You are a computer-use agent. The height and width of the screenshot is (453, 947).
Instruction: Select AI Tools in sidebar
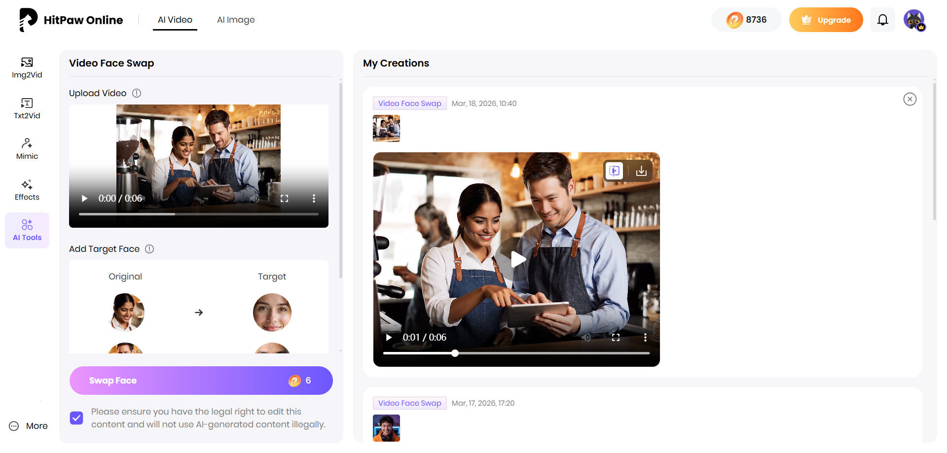click(x=27, y=230)
